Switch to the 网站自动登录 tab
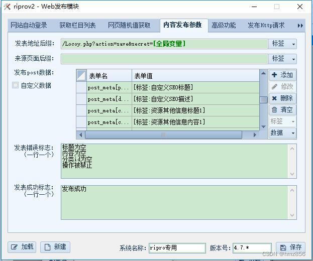Viewport: 313px width, 261px height. tap(29, 25)
